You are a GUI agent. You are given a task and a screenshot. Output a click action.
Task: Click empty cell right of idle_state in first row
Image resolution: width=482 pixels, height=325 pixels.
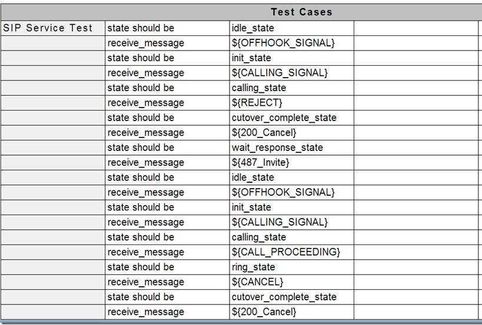pos(415,28)
